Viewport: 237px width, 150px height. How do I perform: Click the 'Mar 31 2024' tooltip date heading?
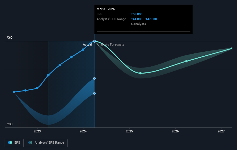(106, 9)
